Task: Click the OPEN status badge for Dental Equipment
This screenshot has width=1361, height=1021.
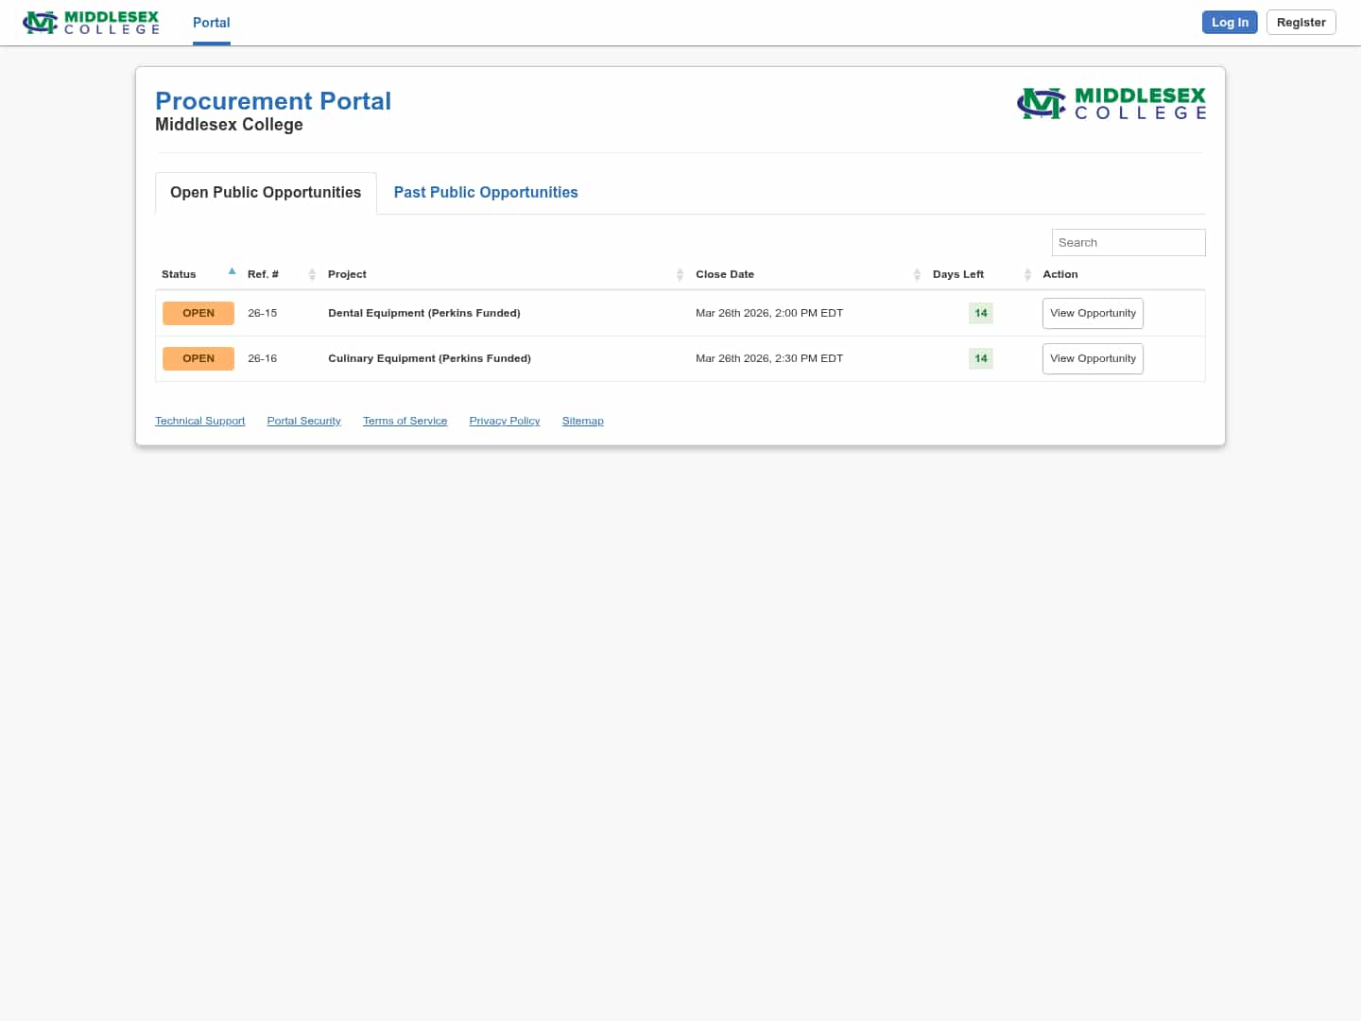Action: [x=198, y=313]
